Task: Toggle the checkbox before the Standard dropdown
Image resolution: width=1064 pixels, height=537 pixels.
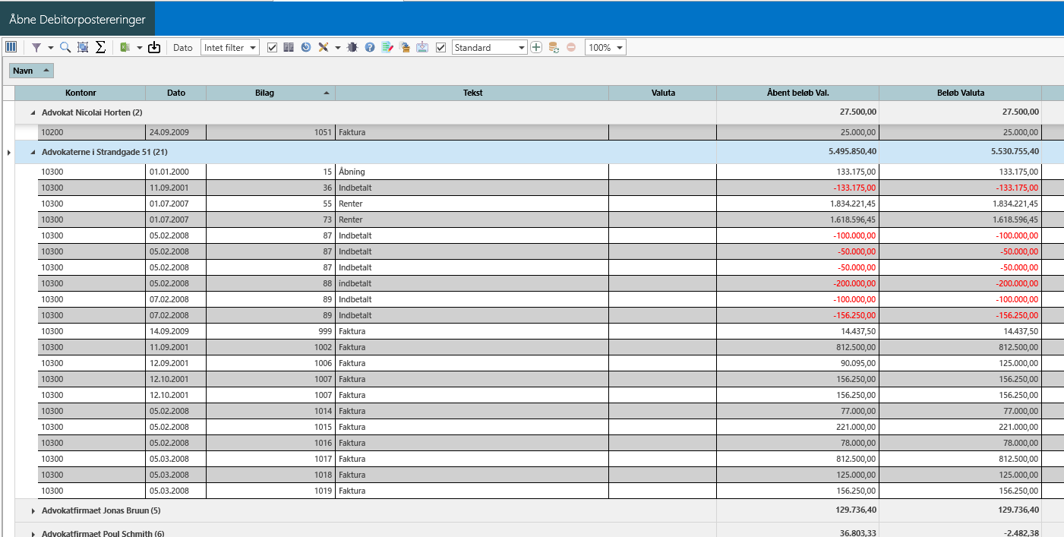Action: (441, 47)
